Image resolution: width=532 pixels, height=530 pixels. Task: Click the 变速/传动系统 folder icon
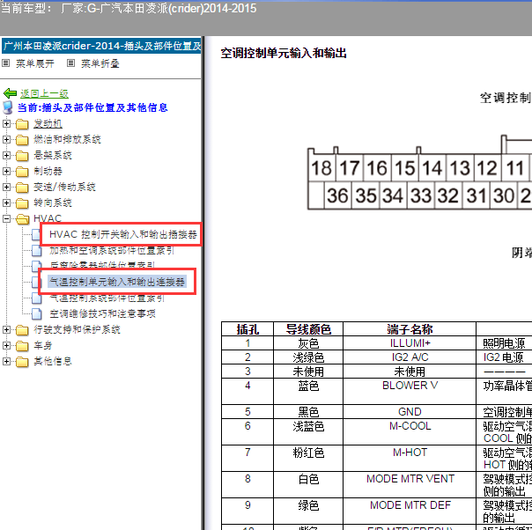[22, 188]
